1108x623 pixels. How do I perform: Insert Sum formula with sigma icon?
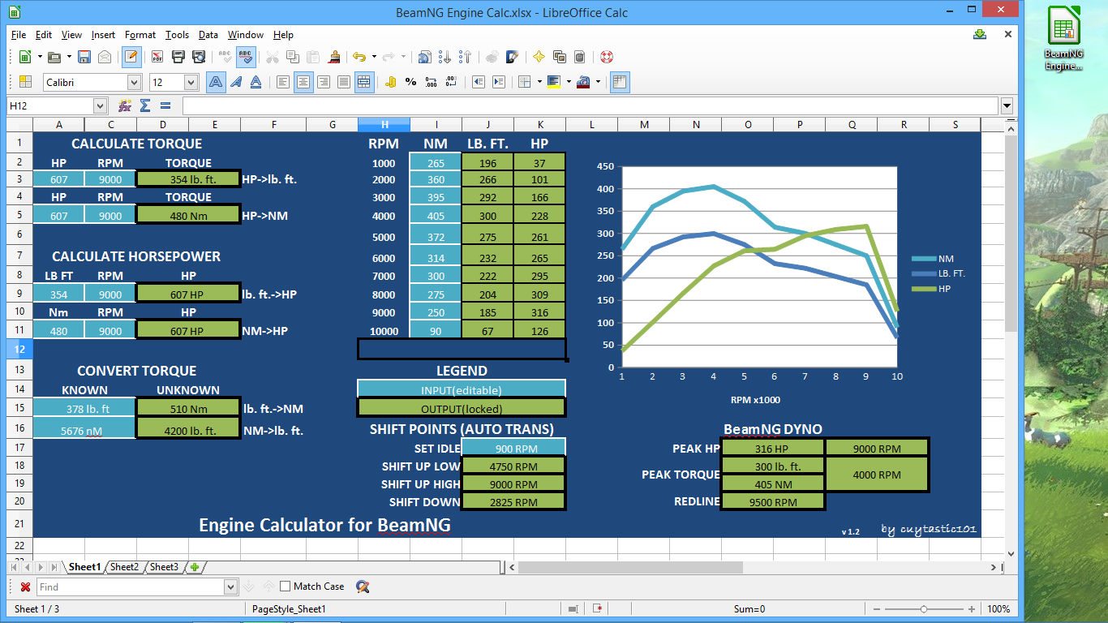[x=145, y=105]
